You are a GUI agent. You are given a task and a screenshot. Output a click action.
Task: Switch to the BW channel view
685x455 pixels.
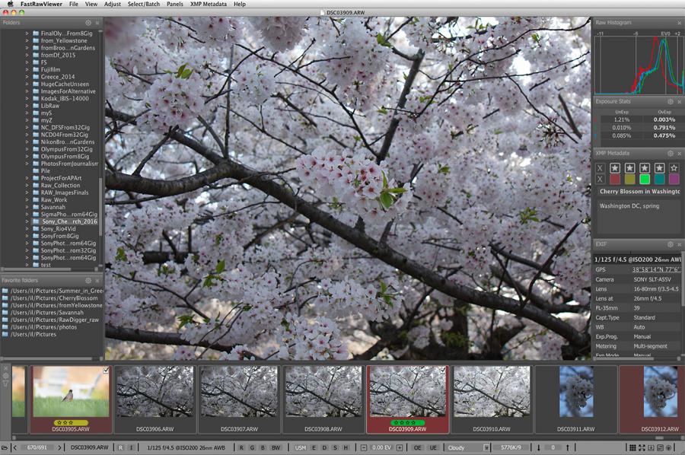click(x=276, y=447)
